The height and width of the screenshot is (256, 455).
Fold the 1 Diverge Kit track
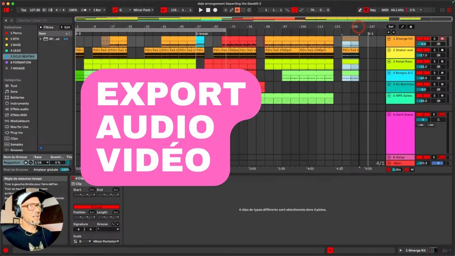389,39
